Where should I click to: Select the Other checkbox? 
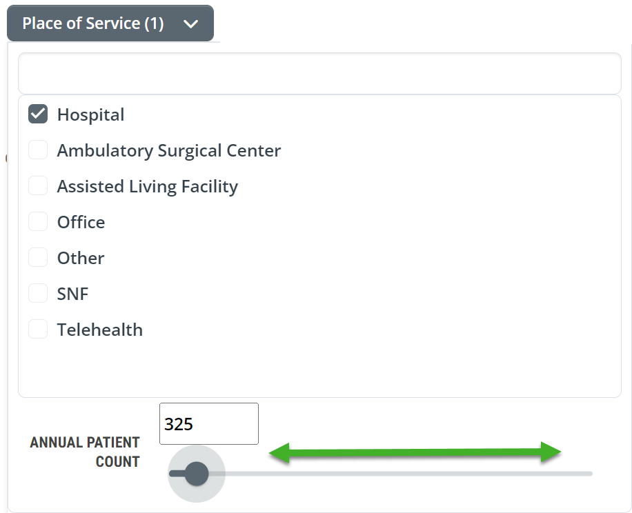[38, 257]
